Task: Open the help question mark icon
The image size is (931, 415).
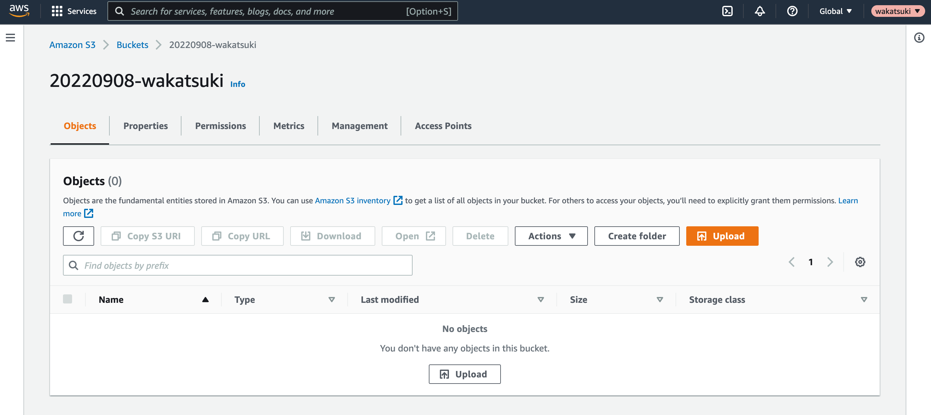Action: [792, 11]
